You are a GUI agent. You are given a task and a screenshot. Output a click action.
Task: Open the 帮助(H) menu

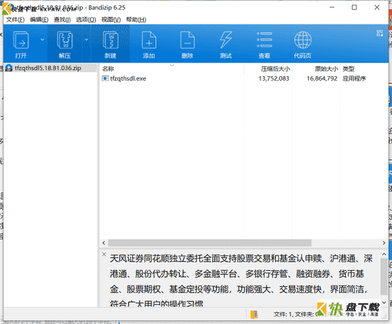136,19
